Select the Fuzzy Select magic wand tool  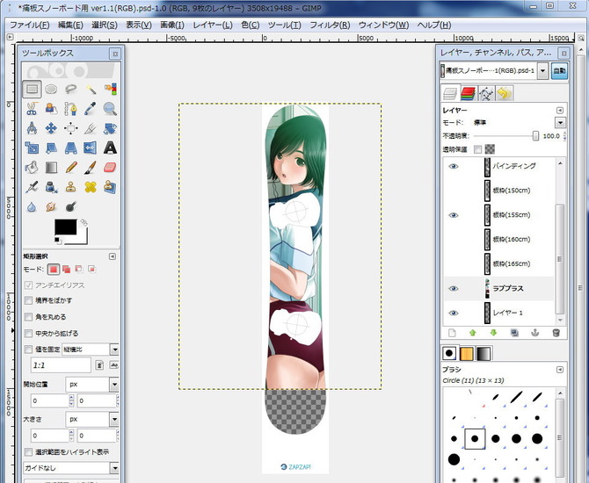click(91, 90)
